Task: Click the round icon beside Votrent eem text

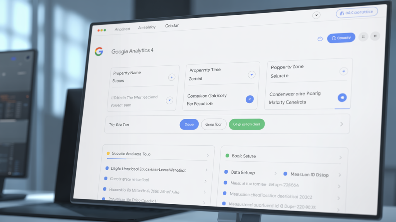Action: coord(169,100)
